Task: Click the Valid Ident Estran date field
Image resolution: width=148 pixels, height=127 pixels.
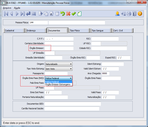Action: tap(110, 69)
